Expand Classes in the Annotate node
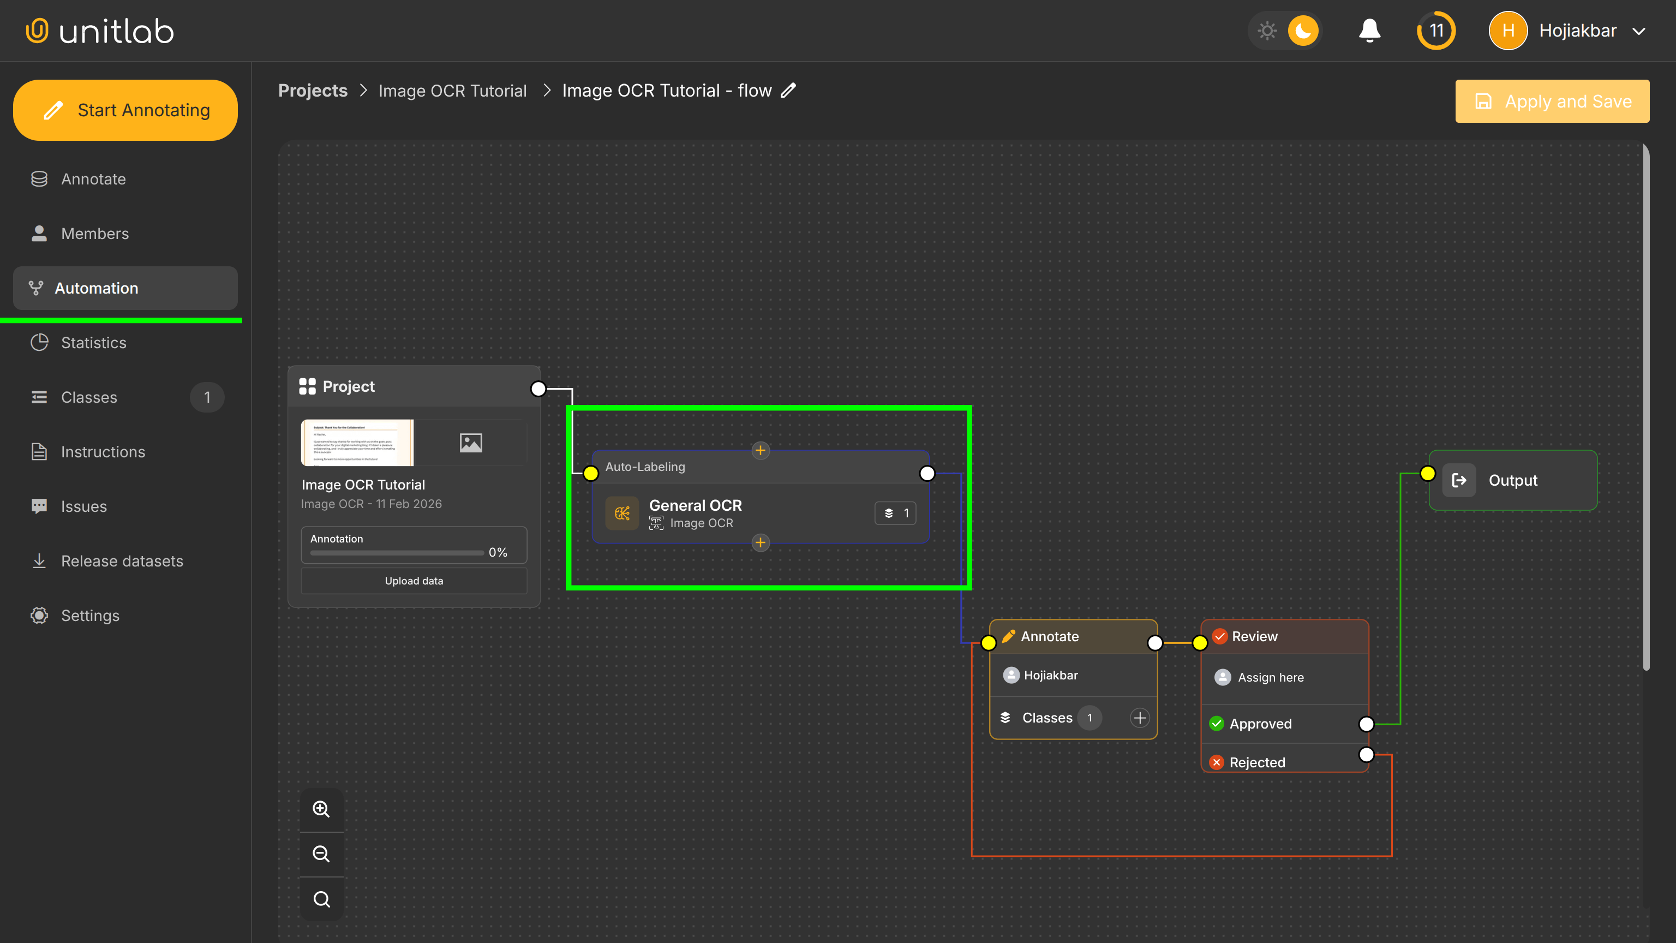The height and width of the screenshot is (943, 1676). click(1047, 718)
